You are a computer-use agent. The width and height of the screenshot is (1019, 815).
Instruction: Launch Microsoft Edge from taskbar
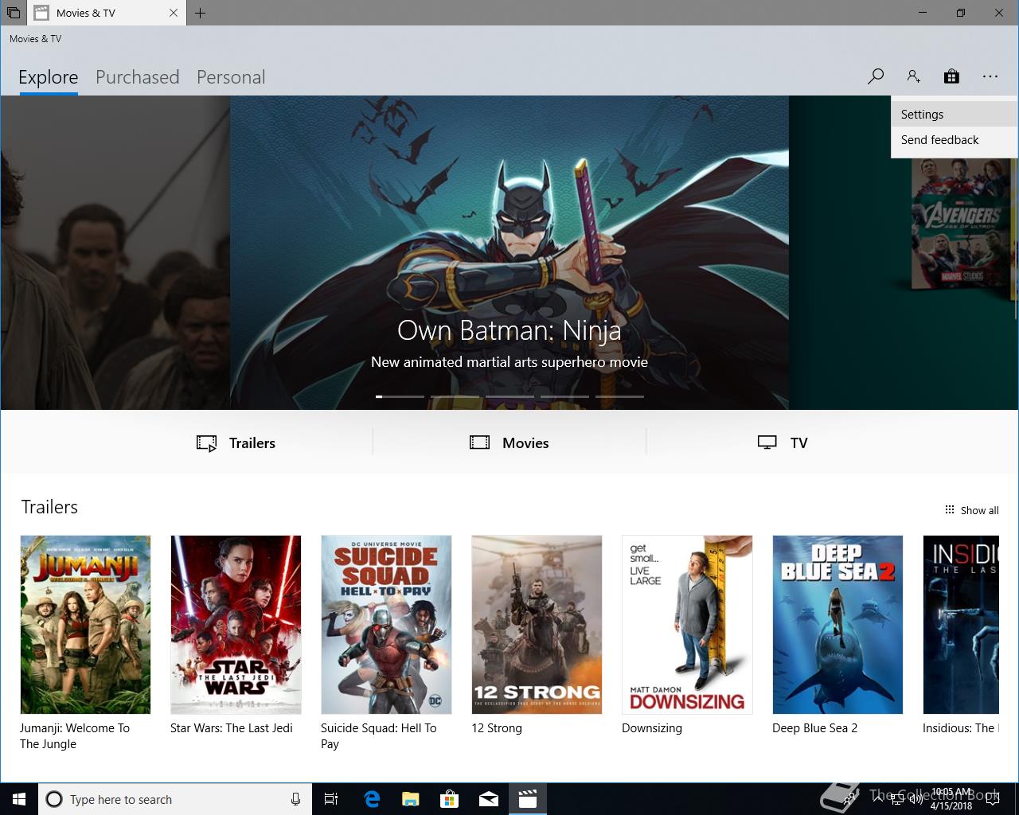[372, 799]
